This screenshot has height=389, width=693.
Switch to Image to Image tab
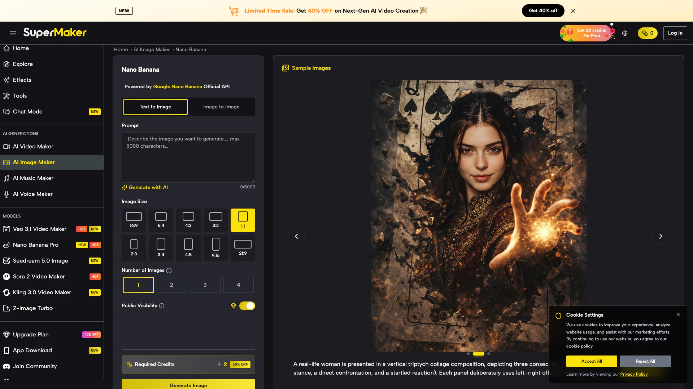[x=221, y=107]
